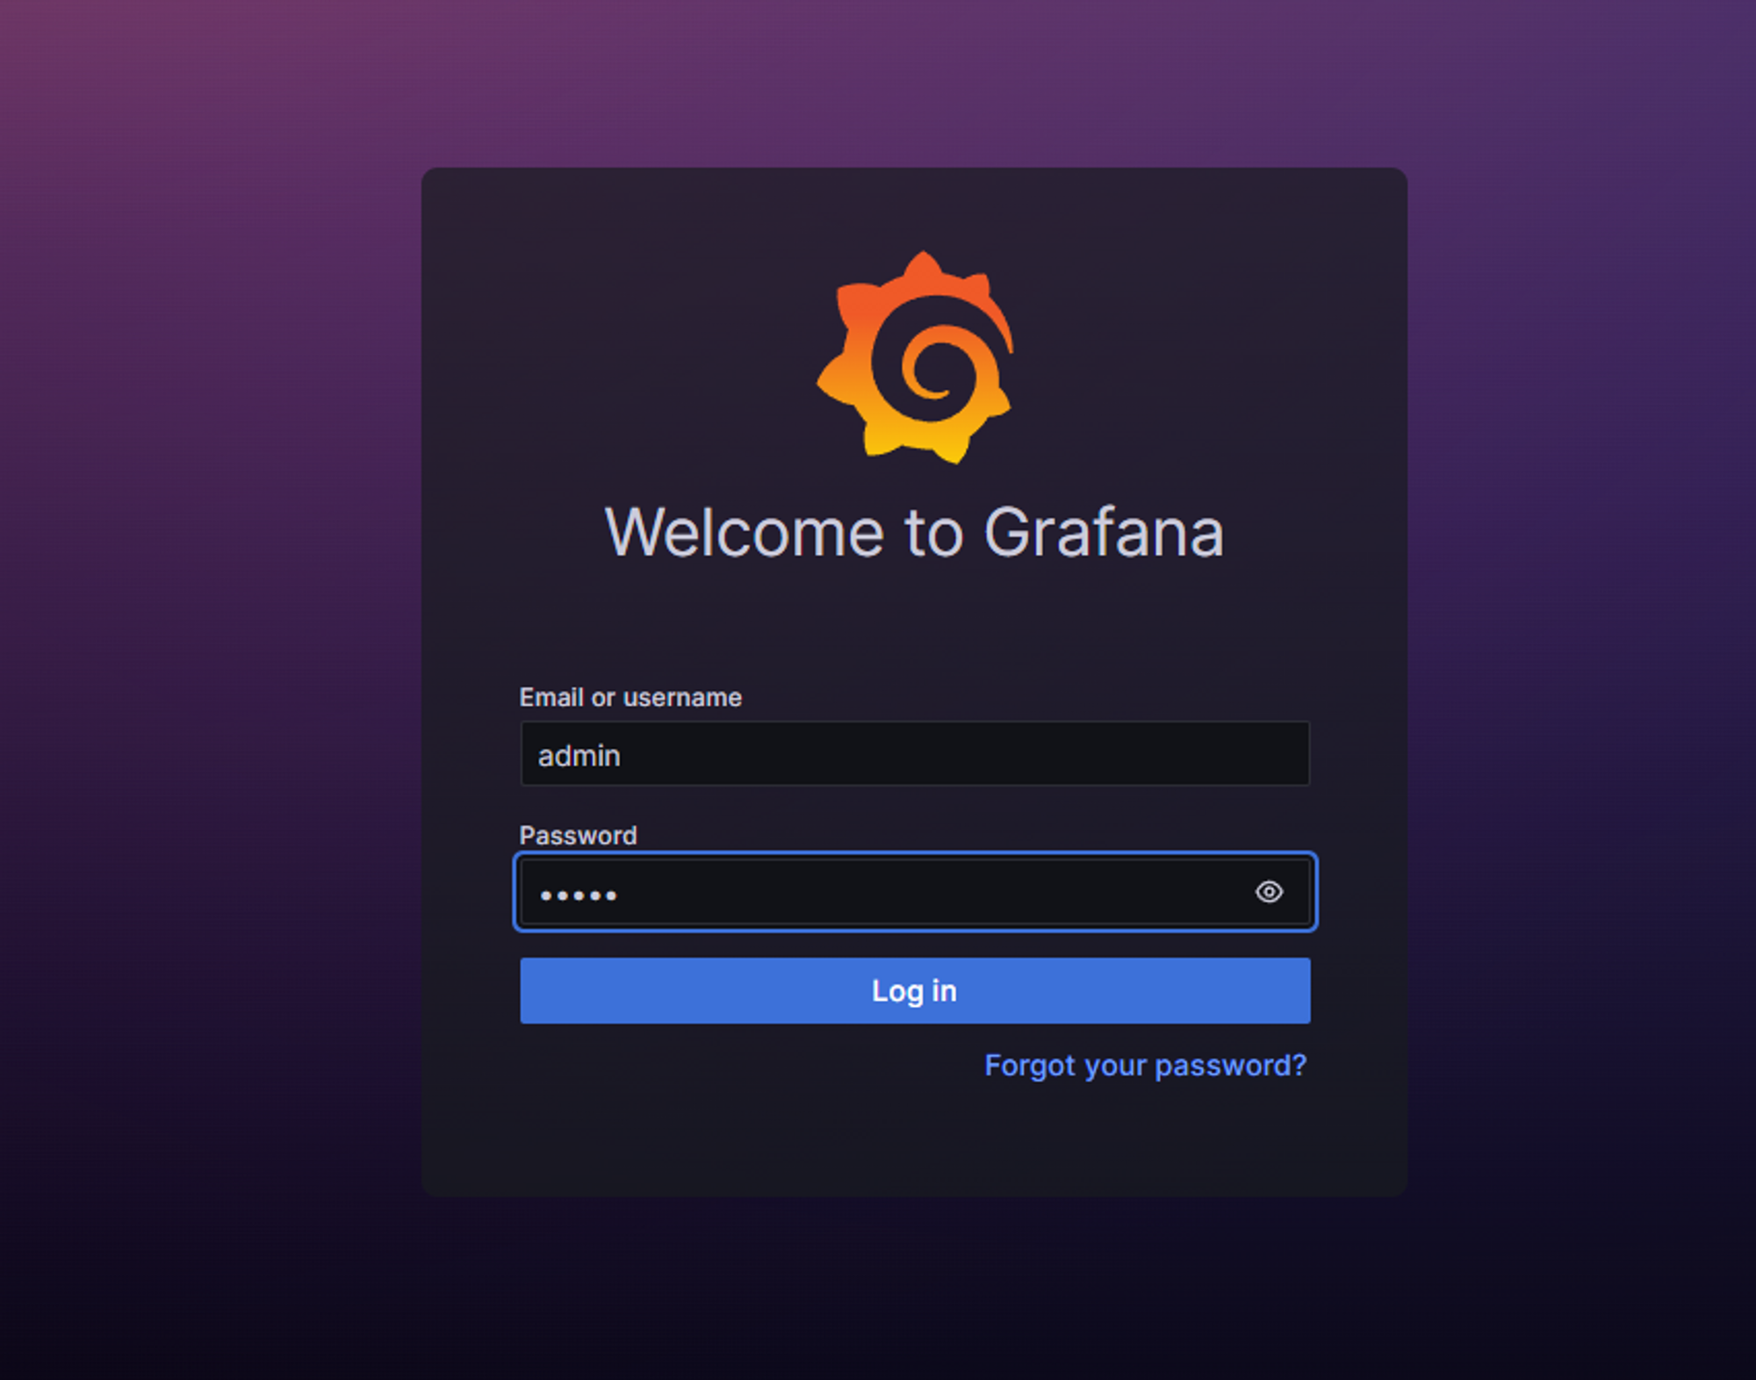
Task: Click the Grafana logo
Action: (915, 357)
